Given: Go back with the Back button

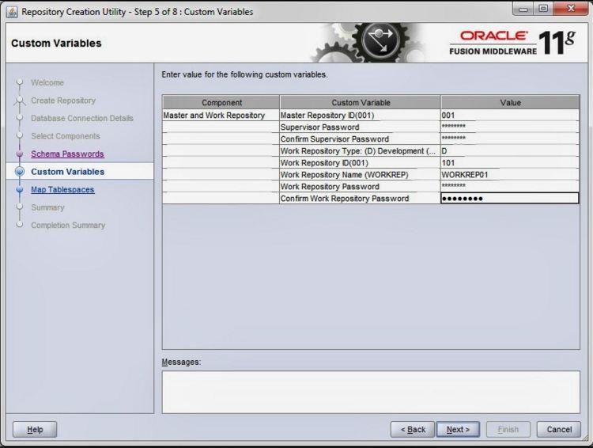Looking at the screenshot, I should pyautogui.click(x=413, y=430).
